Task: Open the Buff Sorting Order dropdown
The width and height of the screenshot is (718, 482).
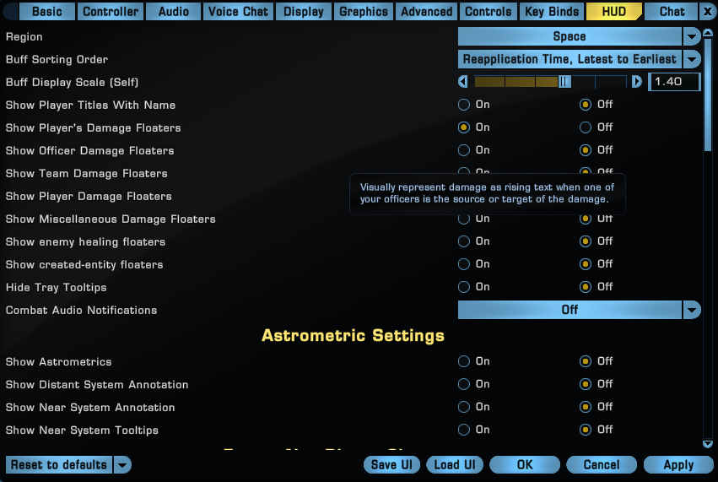Action: click(x=692, y=59)
